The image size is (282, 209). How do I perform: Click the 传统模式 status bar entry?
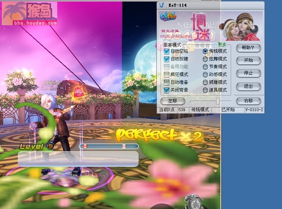pyautogui.click(x=200, y=110)
